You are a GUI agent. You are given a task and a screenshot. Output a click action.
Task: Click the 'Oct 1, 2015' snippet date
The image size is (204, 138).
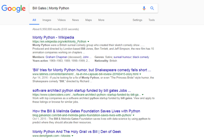[40, 119]
